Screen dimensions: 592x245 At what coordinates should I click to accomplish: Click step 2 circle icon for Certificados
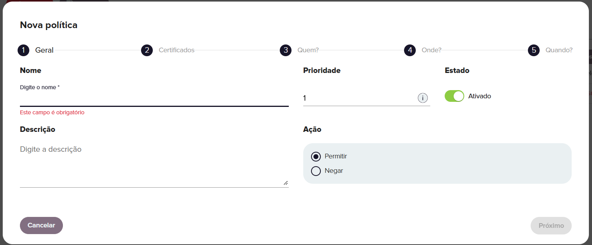147,50
